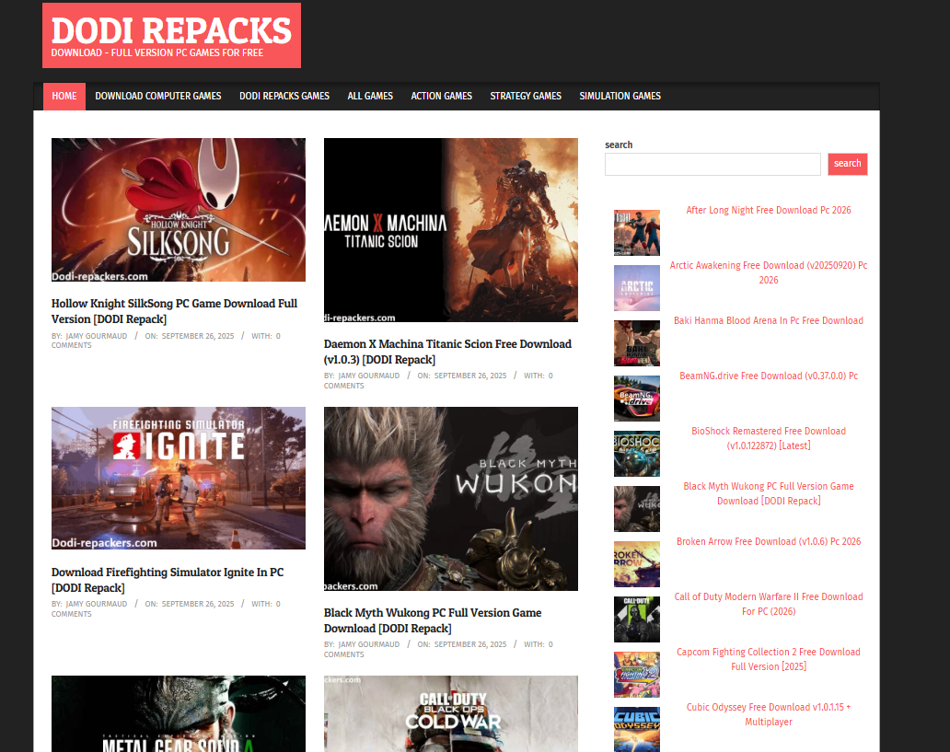The width and height of the screenshot is (950, 752).
Task: Click the Black Myth Wukong large post image
Action: 451,499
